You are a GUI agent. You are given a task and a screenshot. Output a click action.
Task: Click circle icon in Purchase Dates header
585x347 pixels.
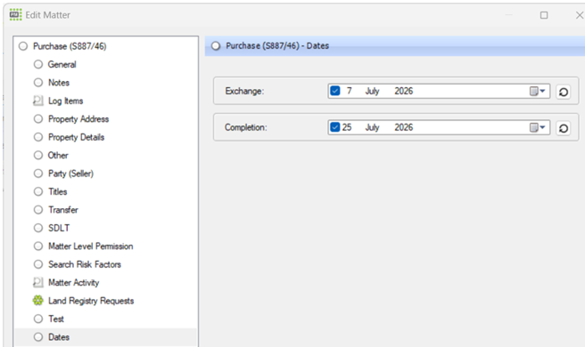pos(216,45)
